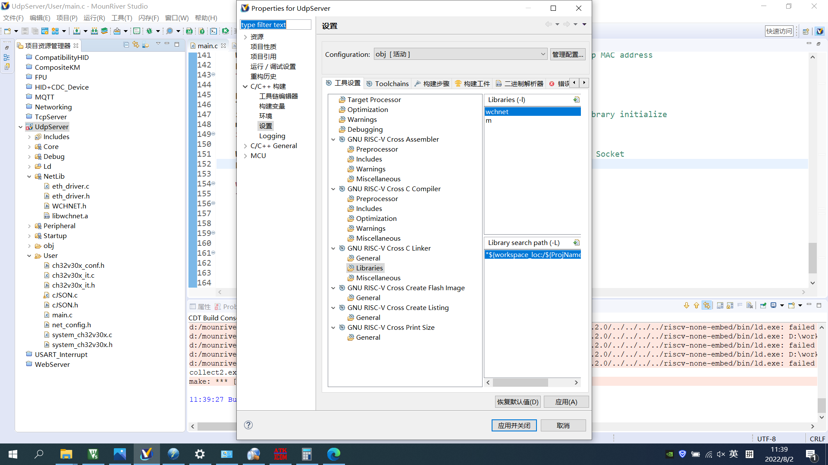Select the workspace_loc library search path entry
Viewport: 828px width, 465px height.
click(533, 254)
